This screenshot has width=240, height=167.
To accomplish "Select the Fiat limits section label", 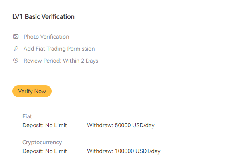I will click(x=27, y=116).
